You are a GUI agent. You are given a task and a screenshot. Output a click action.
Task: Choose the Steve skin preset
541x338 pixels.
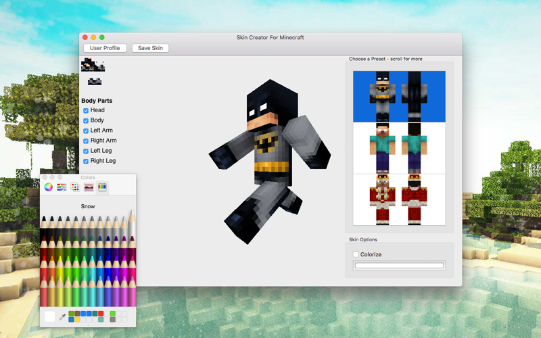[399, 148]
